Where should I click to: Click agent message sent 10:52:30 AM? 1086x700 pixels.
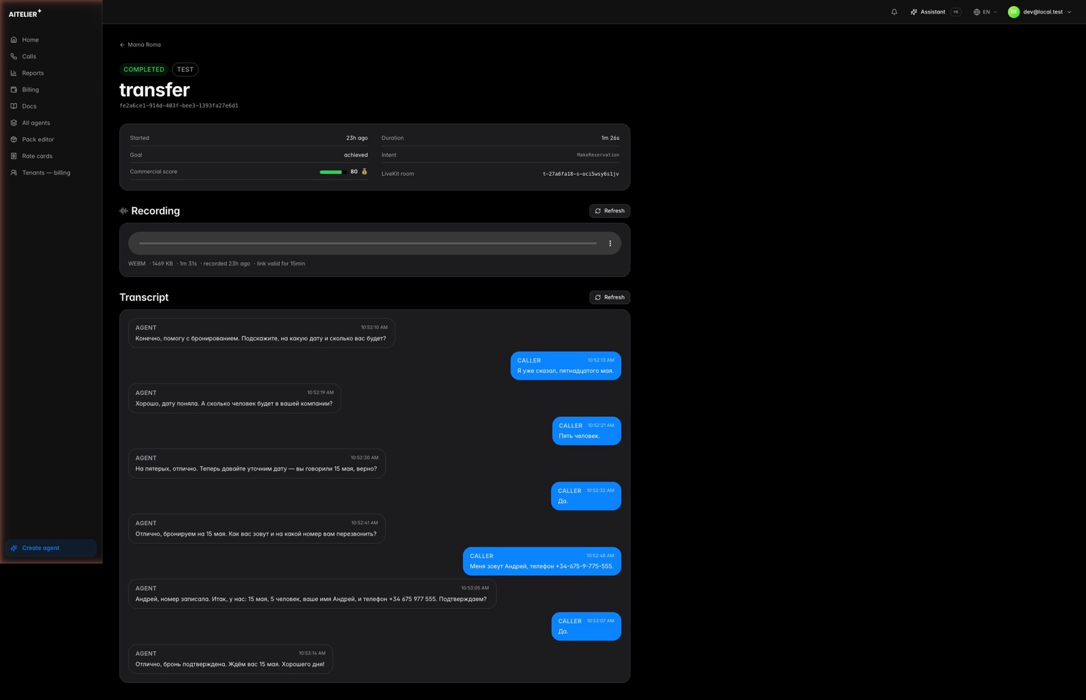coord(257,463)
